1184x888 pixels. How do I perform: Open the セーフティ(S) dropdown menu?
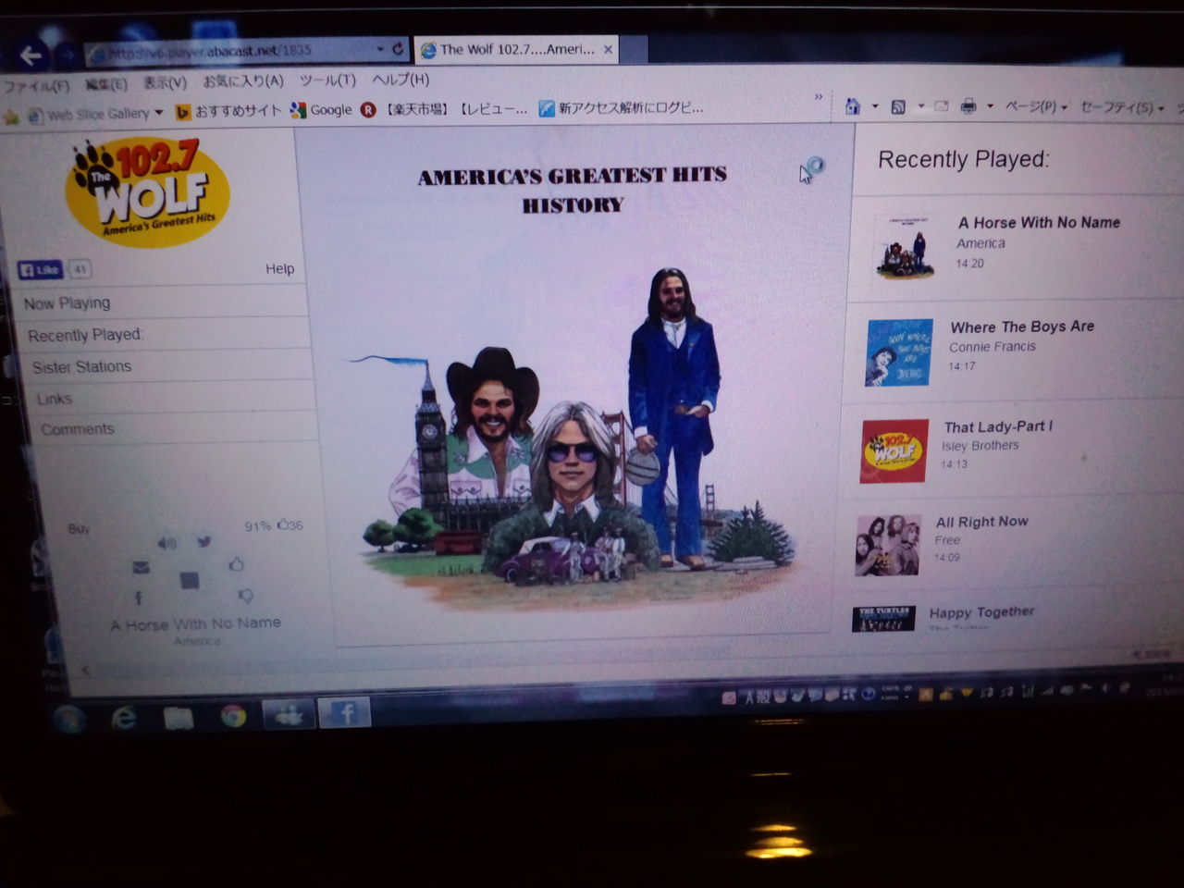click(1122, 107)
